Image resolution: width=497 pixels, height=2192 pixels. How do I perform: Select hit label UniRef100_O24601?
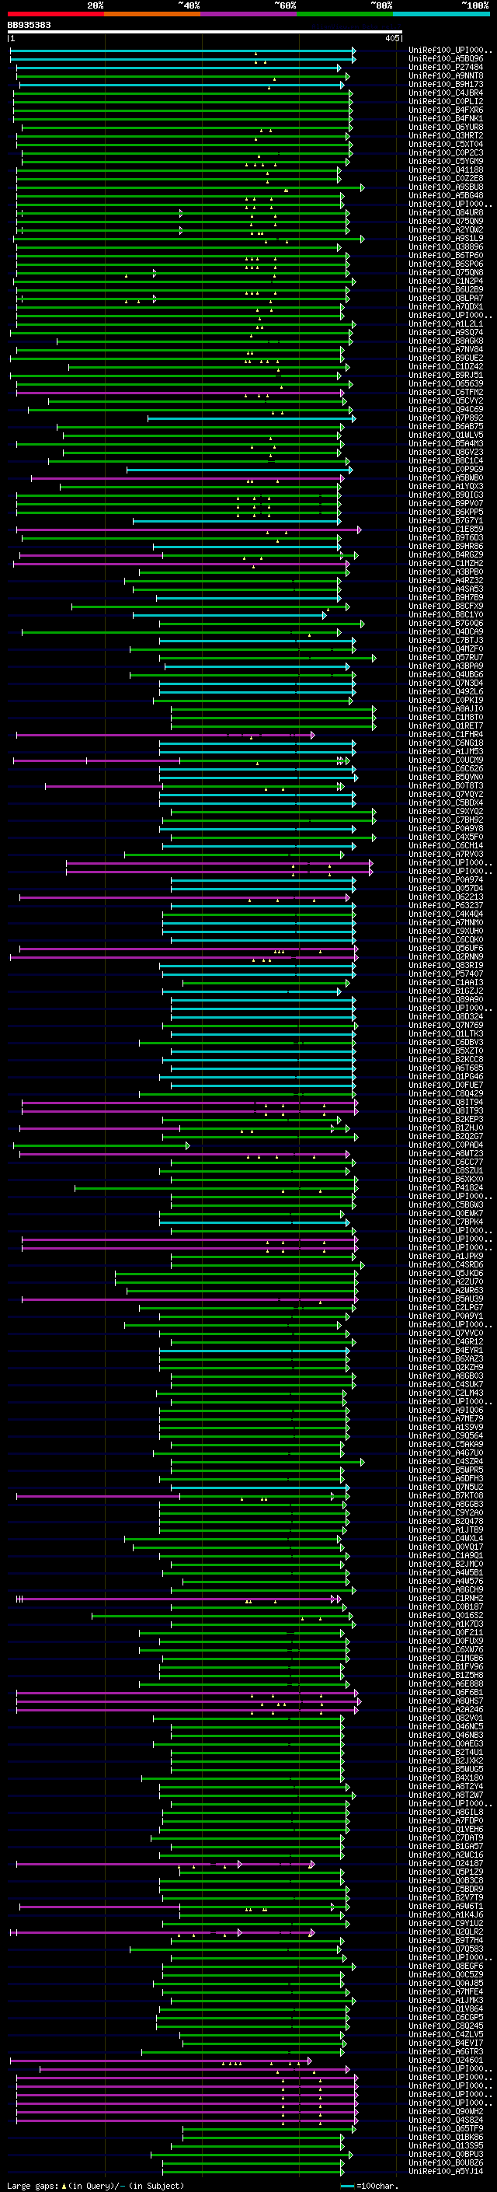click(x=446, y=2060)
